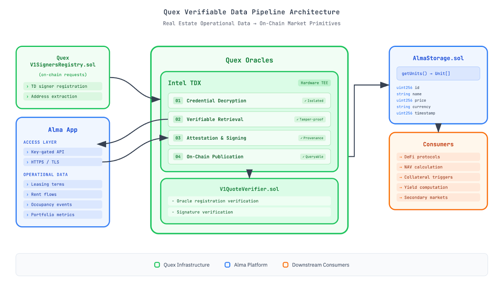This screenshot has width=496, height=283.
Task: Select step 02 number badge
Action: 178,119
